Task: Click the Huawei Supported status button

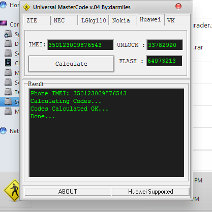Action: click(x=150, y=192)
